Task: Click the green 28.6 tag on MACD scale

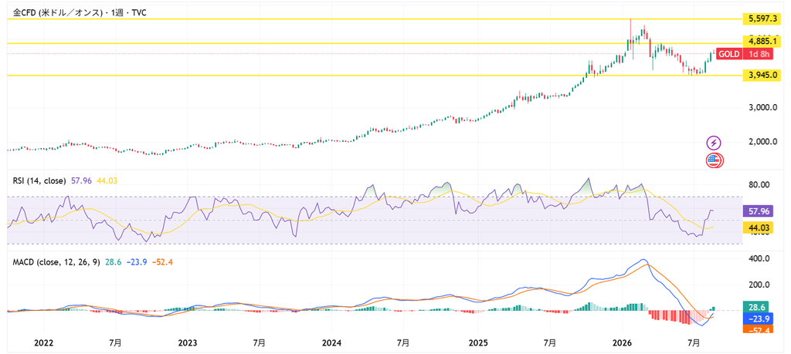Action: click(756, 307)
